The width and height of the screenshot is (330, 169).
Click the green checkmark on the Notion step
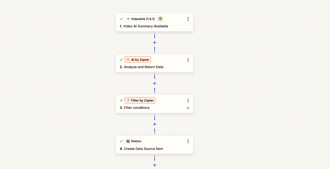[121, 141]
